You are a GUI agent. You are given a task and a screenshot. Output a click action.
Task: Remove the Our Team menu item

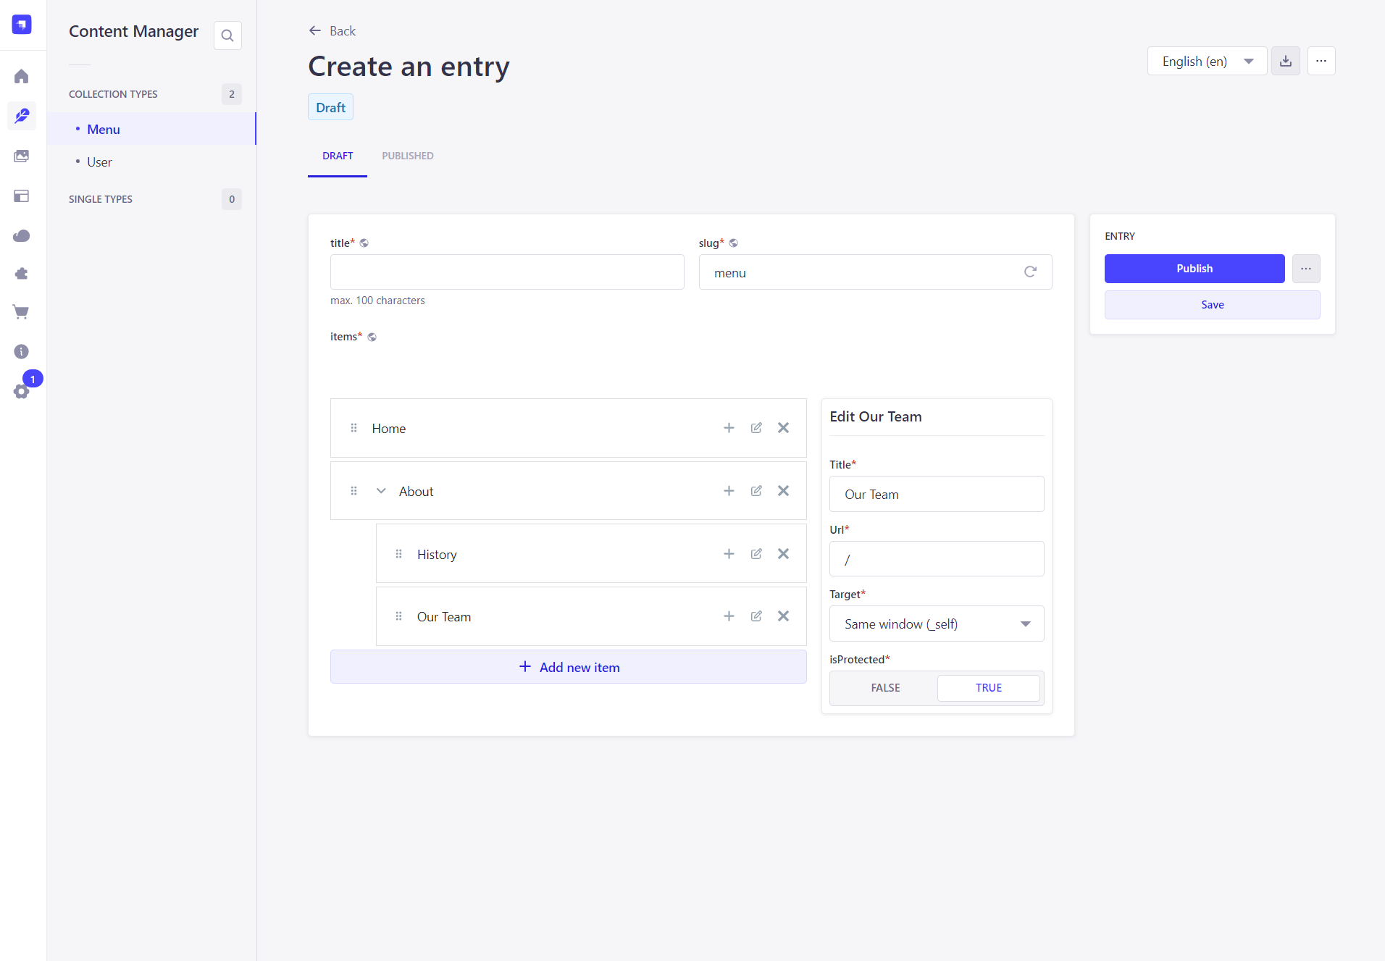coord(783,616)
